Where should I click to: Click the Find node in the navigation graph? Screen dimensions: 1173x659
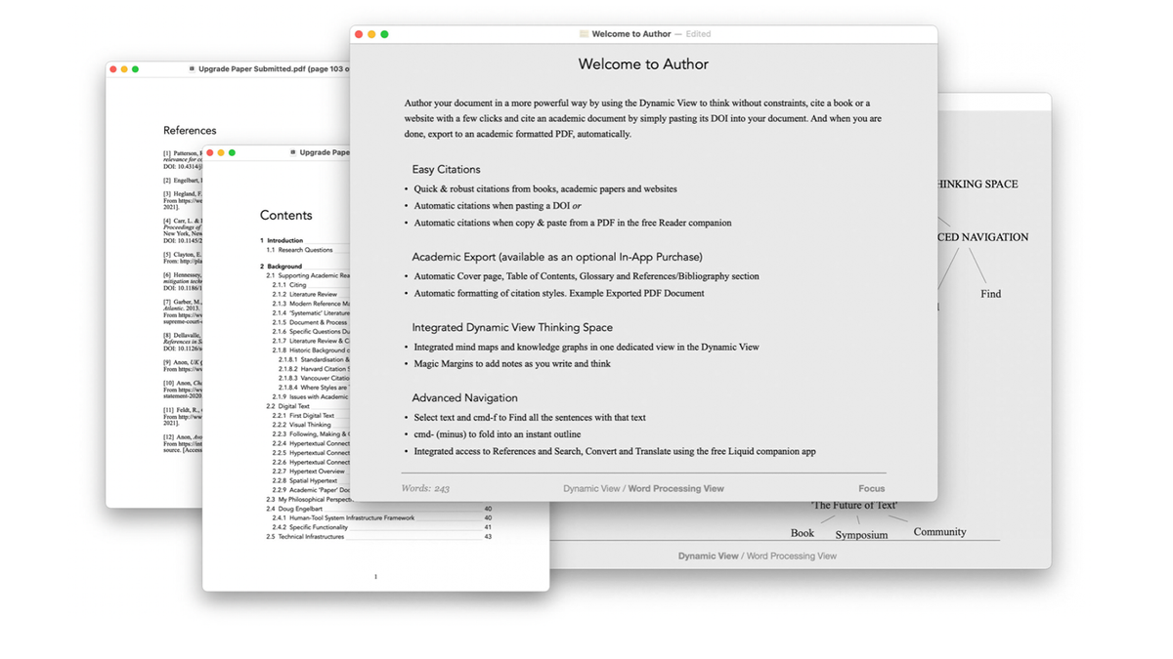point(989,293)
